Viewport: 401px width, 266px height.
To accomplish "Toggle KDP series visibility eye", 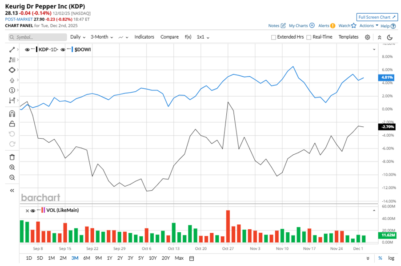I will point(27,50).
